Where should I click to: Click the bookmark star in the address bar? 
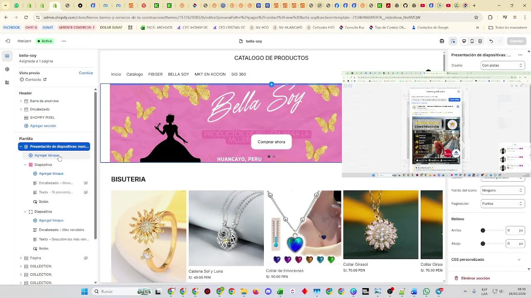[x=476, y=17]
